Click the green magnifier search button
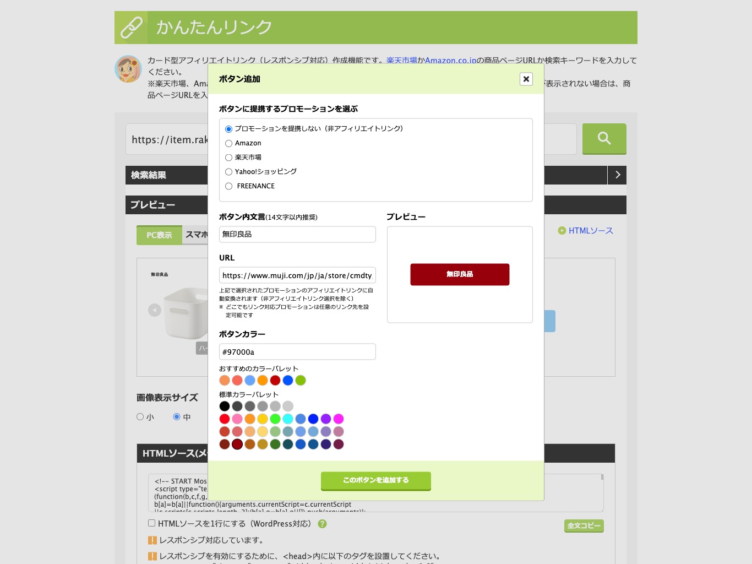The width and height of the screenshot is (752, 564). [604, 139]
